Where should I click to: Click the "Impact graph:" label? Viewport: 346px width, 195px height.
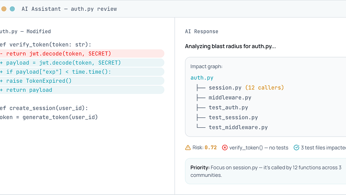pyautogui.click(x=206, y=67)
